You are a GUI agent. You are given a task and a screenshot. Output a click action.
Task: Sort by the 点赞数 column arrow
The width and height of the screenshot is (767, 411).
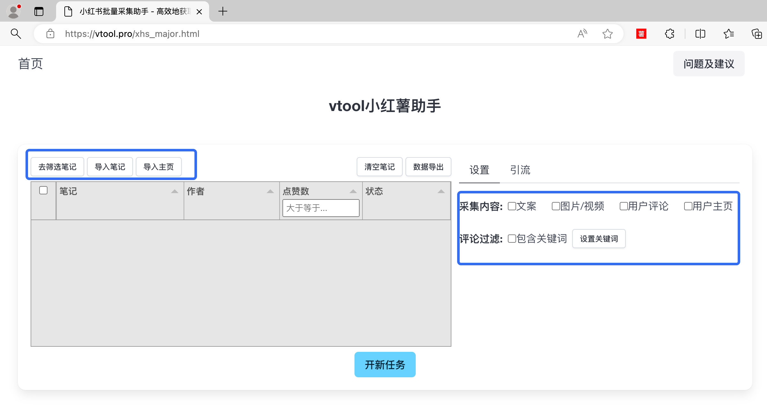(x=353, y=192)
